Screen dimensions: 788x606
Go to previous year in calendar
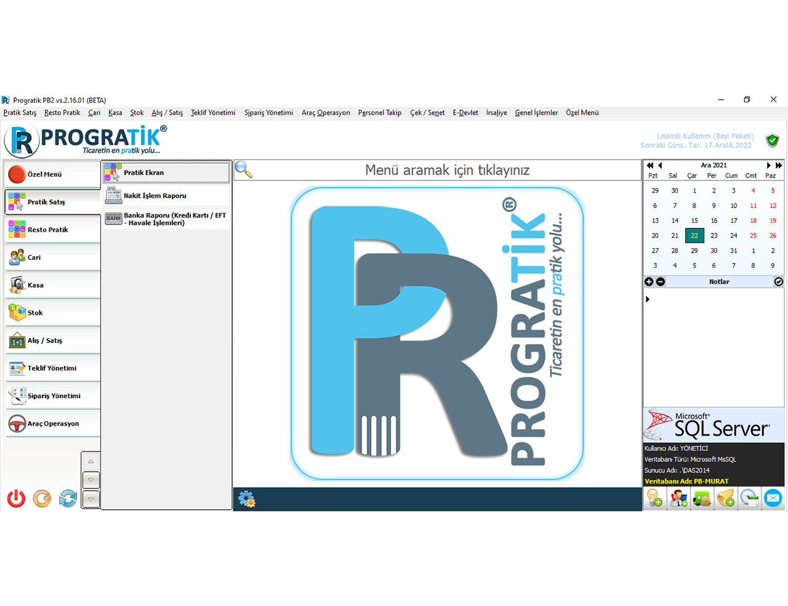coord(650,165)
